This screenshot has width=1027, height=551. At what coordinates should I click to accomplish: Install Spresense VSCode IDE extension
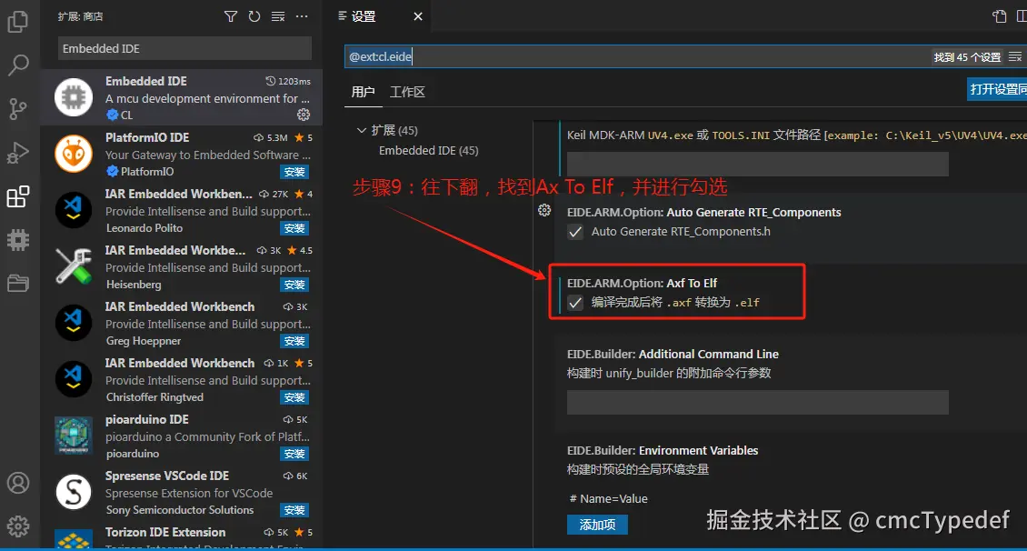click(x=294, y=510)
